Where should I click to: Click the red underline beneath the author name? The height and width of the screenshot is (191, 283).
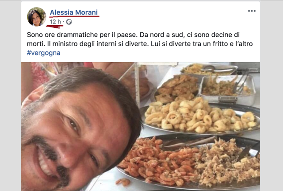pyautogui.click(x=74, y=16)
